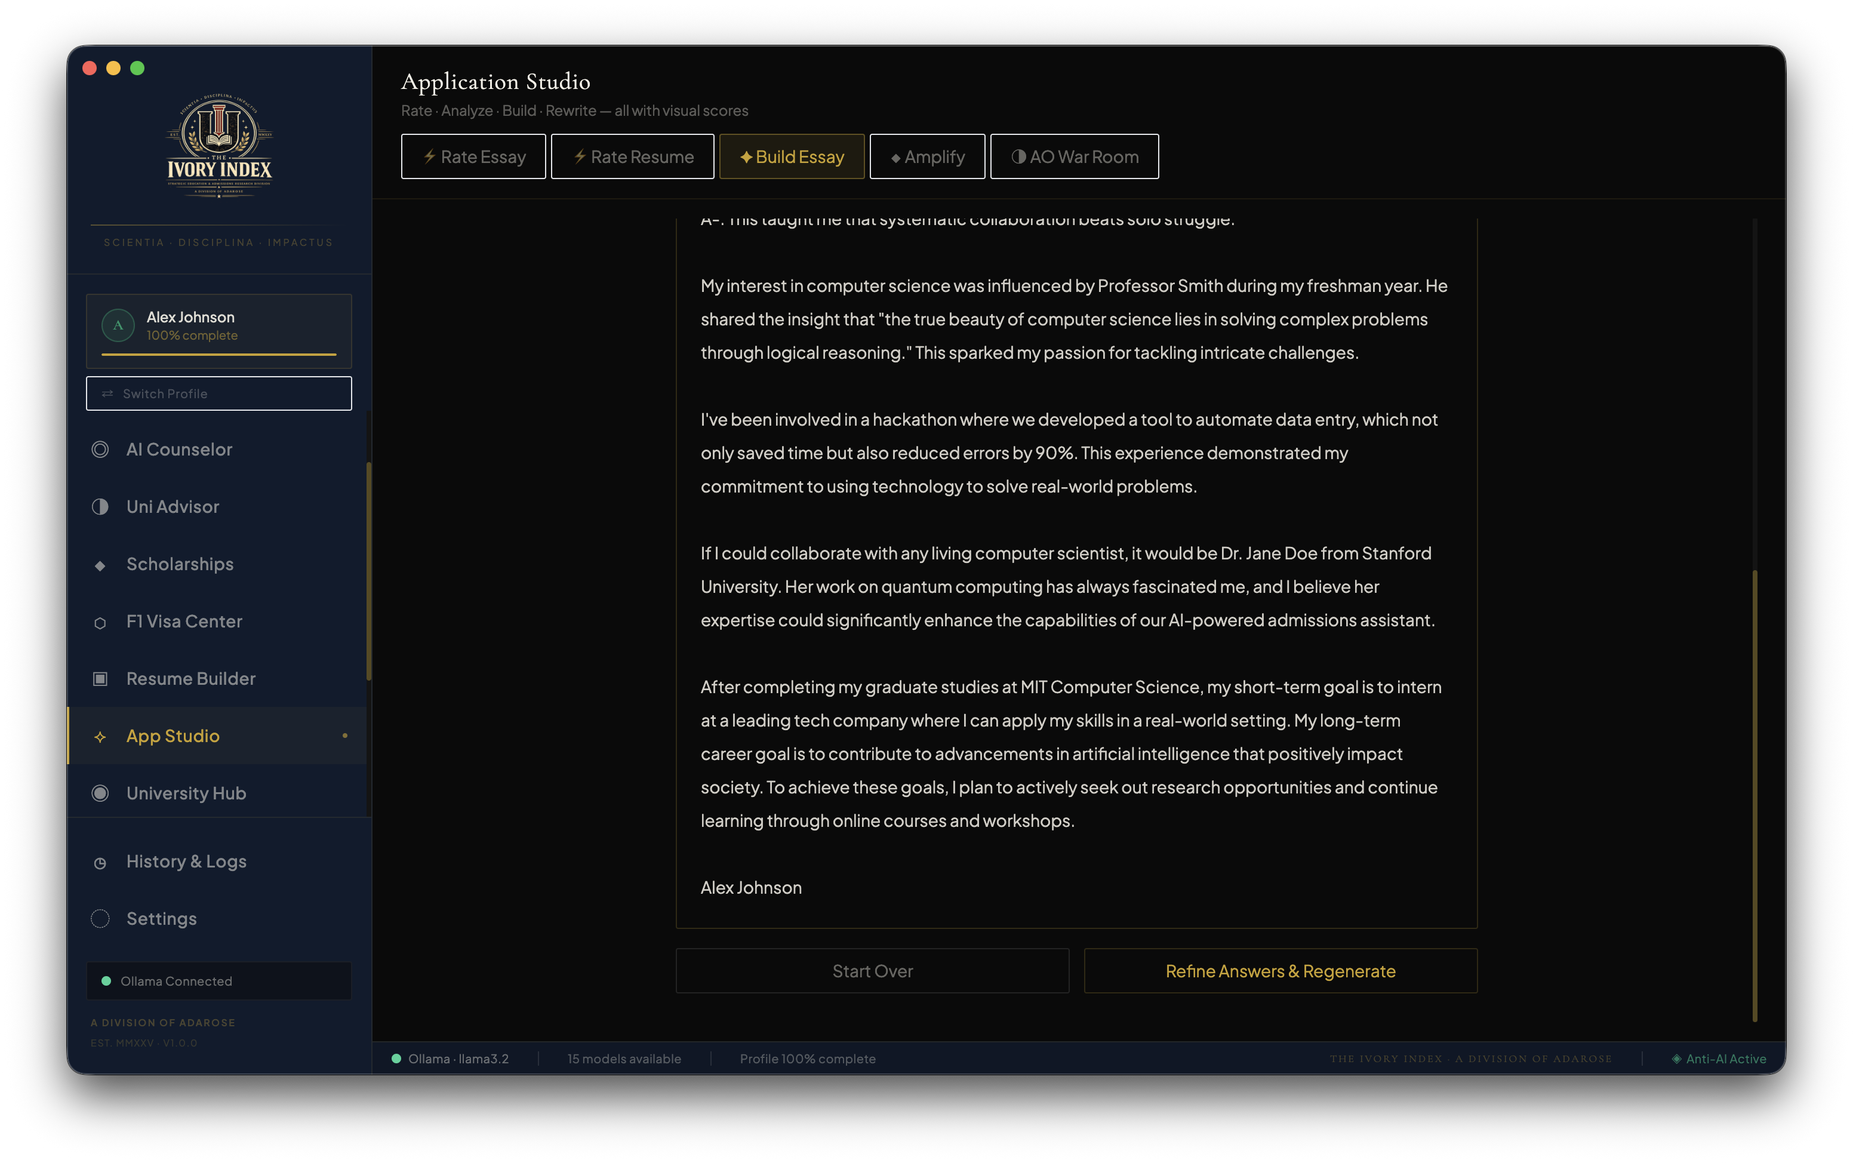
Task: Click the Start Over button
Action: (x=872, y=971)
